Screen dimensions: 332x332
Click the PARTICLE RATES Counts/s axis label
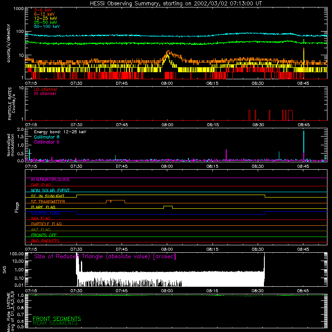(x=12, y=104)
